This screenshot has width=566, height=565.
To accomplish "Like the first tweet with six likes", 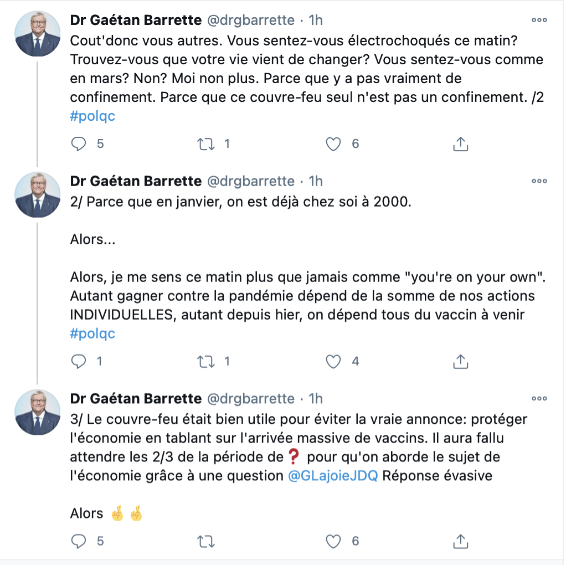I will point(333,144).
